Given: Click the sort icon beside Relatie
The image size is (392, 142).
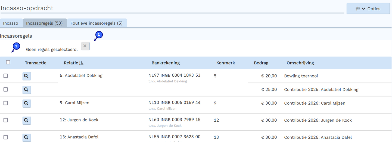Looking at the screenshot, I should click(81, 63).
